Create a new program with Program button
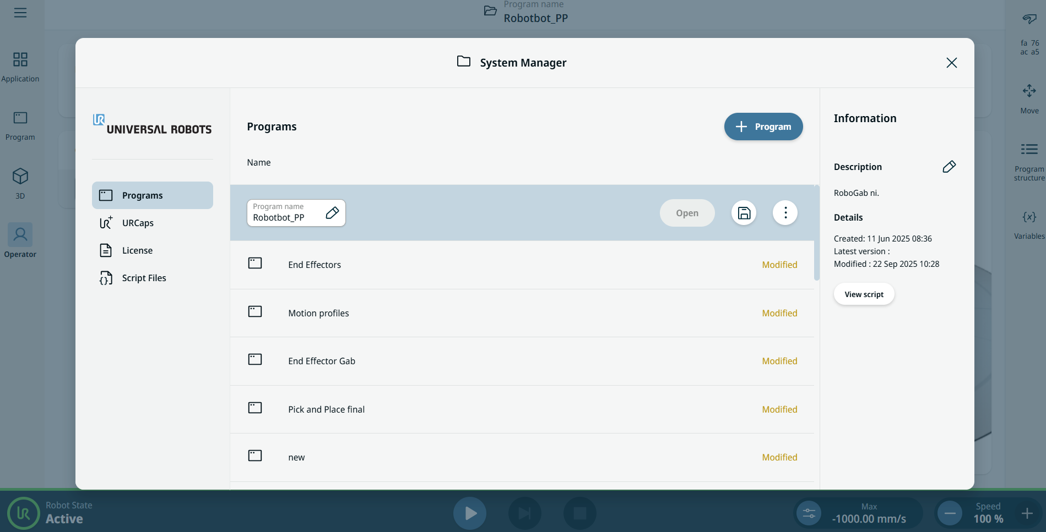Viewport: 1046px width, 532px height. (763, 127)
